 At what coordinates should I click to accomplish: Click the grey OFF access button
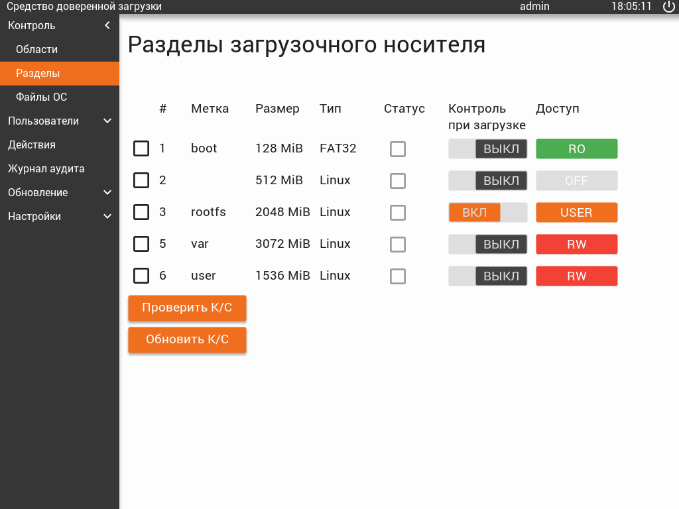coord(576,180)
